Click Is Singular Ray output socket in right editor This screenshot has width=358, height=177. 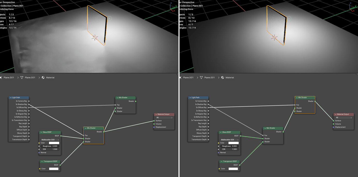click(x=208, y=114)
